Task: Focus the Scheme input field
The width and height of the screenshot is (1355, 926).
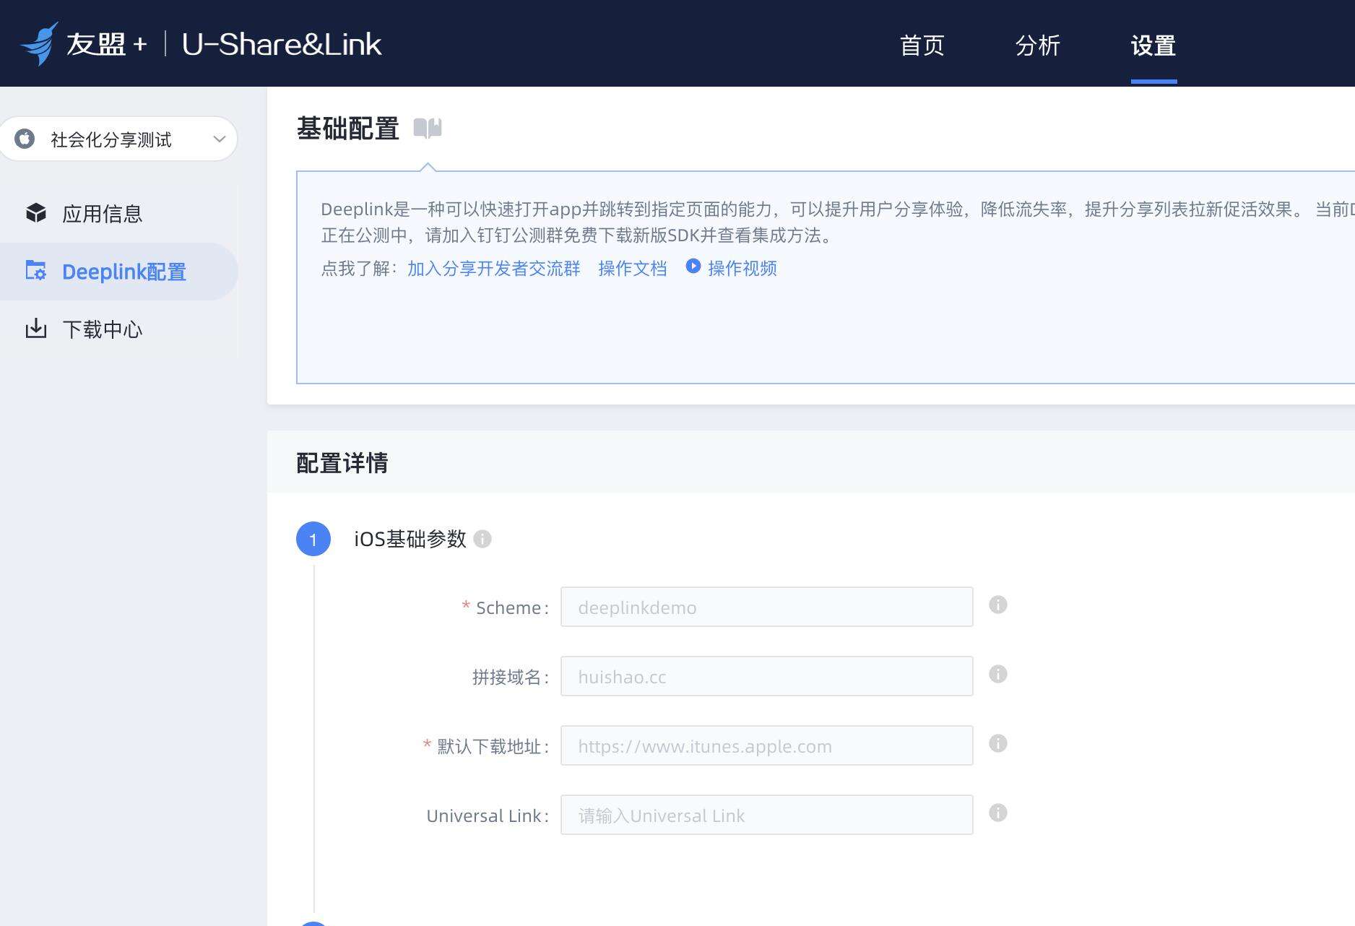Action: tap(767, 607)
